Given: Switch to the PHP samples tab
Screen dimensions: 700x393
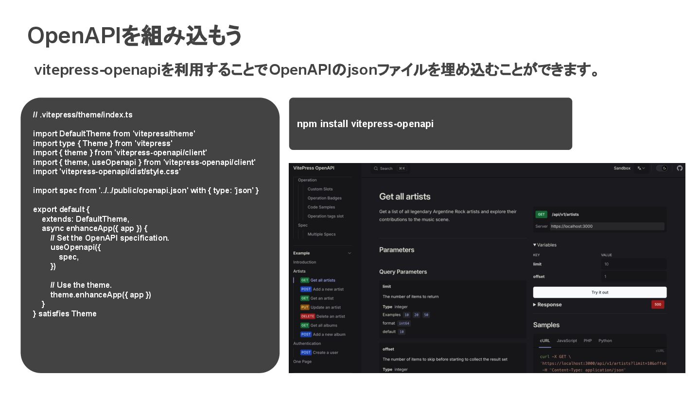Looking at the screenshot, I should [x=588, y=341].
